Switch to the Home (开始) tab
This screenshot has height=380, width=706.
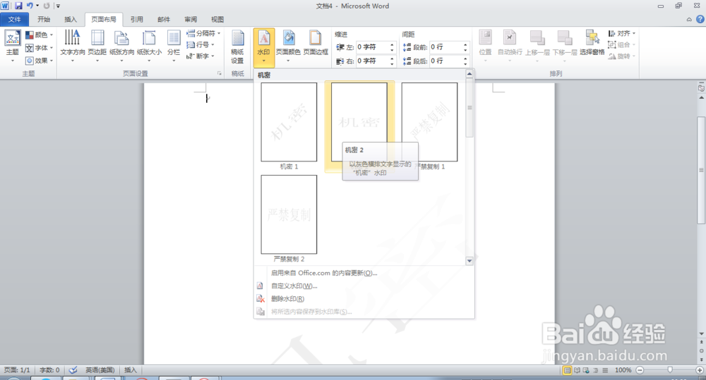tap(44, 19)
